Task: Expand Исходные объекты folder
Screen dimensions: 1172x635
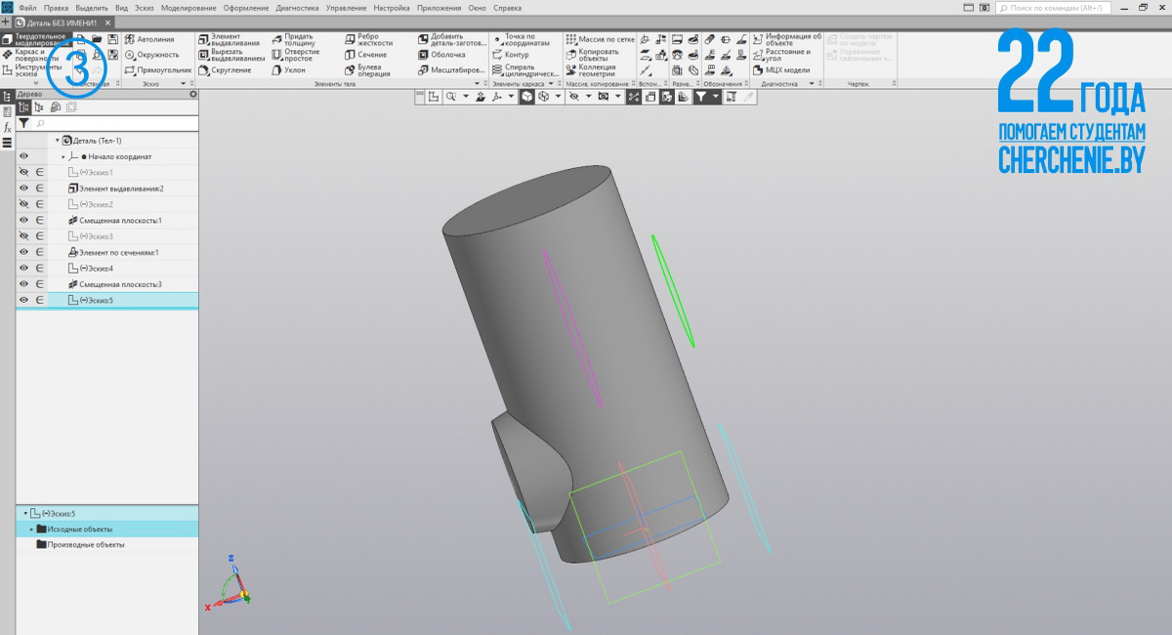Action: (x=32, y=529)
